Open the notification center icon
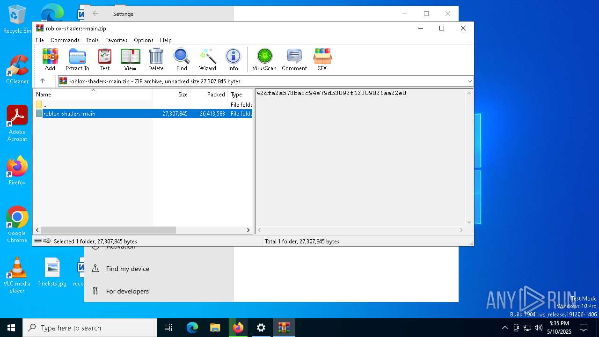The height and width of the screenshot is (337, 599). pyautogui.click(x=584, y=328)
